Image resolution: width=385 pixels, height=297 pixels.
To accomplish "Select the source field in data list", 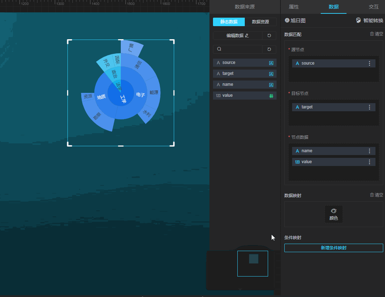I will [x=244, y=63].
